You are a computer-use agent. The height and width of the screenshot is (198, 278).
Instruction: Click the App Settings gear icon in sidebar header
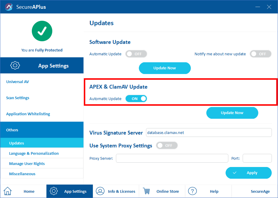tap(15, 65)
